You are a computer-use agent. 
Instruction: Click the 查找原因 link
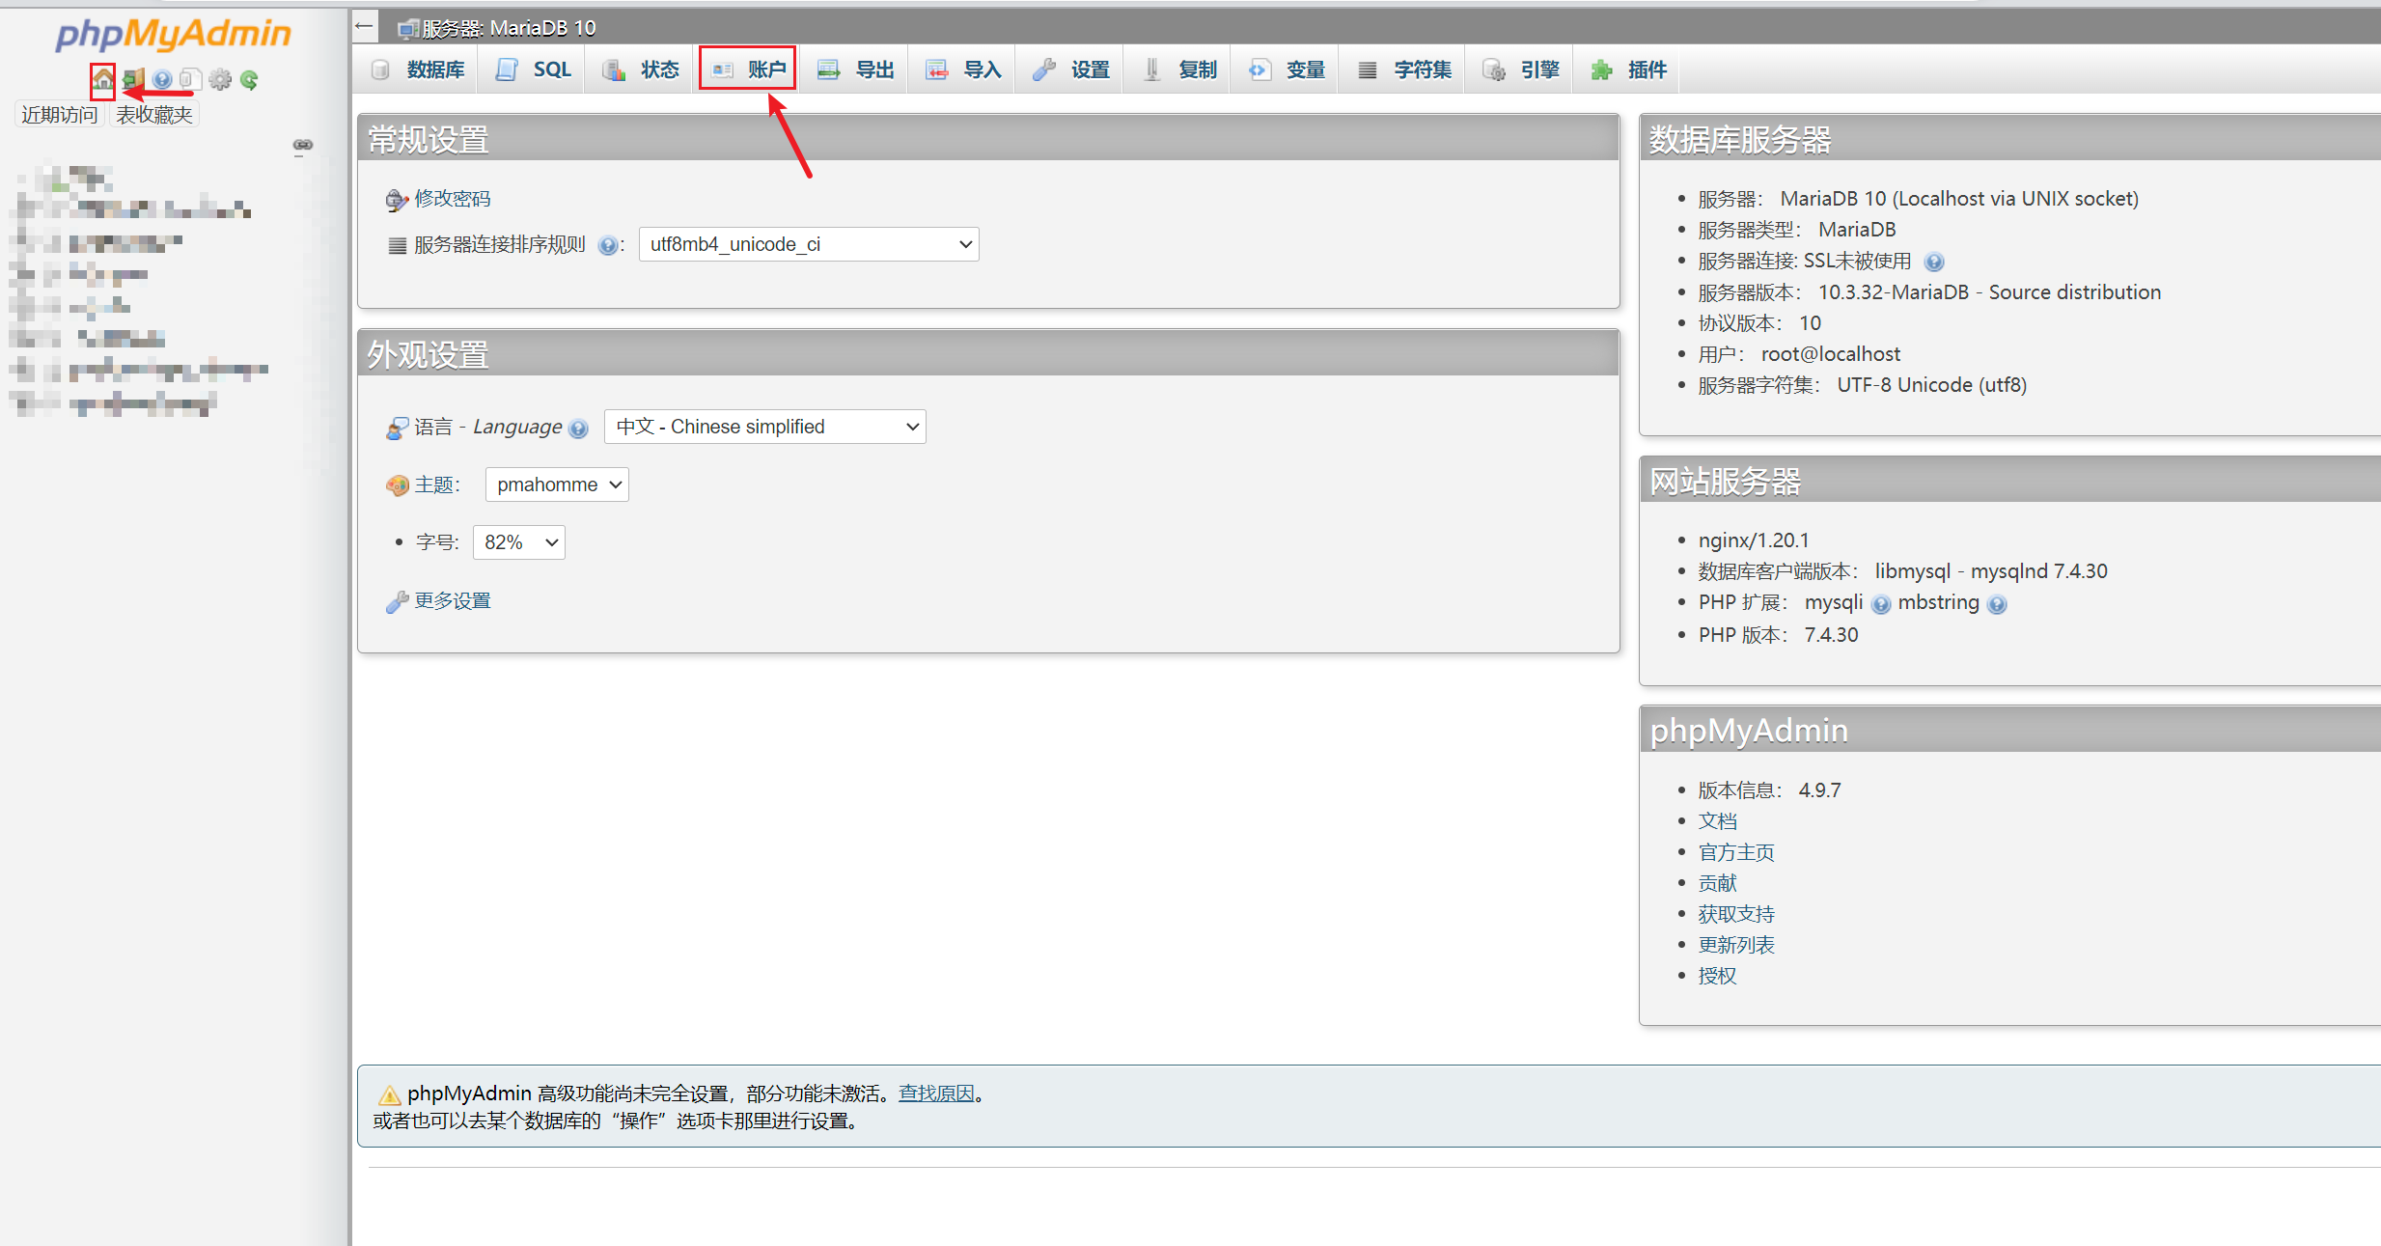936,1094
